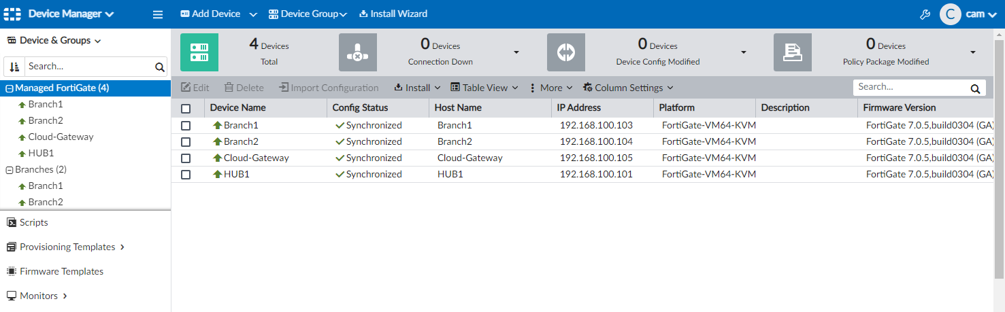Click the Policy Package Modified icon
This screenshot has width=1005, height=312.
pos(793,52)
